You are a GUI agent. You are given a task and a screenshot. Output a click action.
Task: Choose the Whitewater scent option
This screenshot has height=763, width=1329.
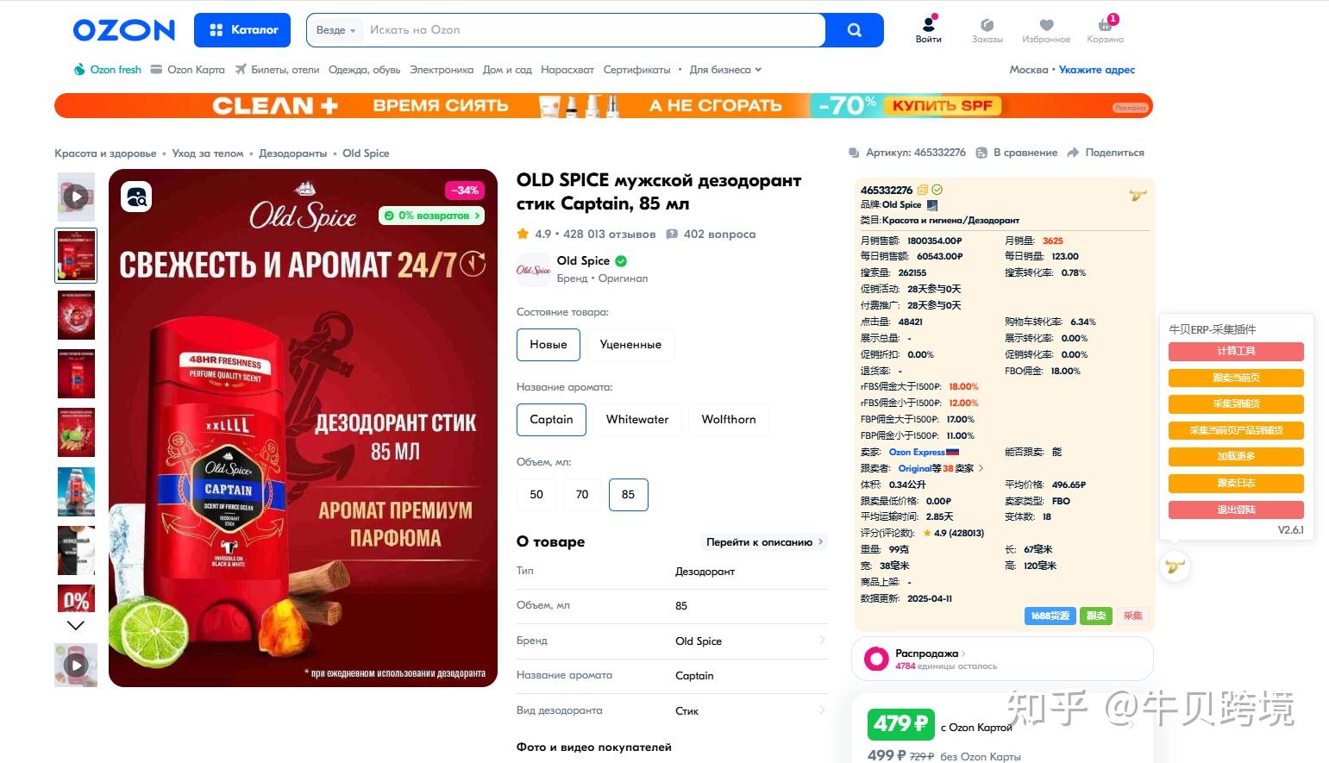coord(637,419)
